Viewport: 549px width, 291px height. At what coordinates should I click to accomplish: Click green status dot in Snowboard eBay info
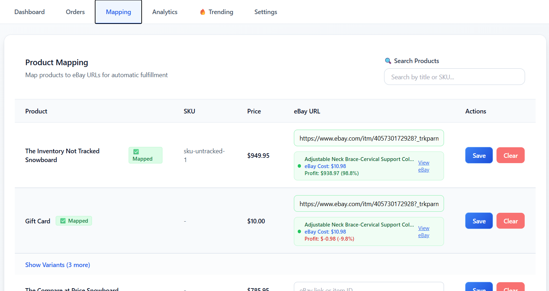coord(299,166)
